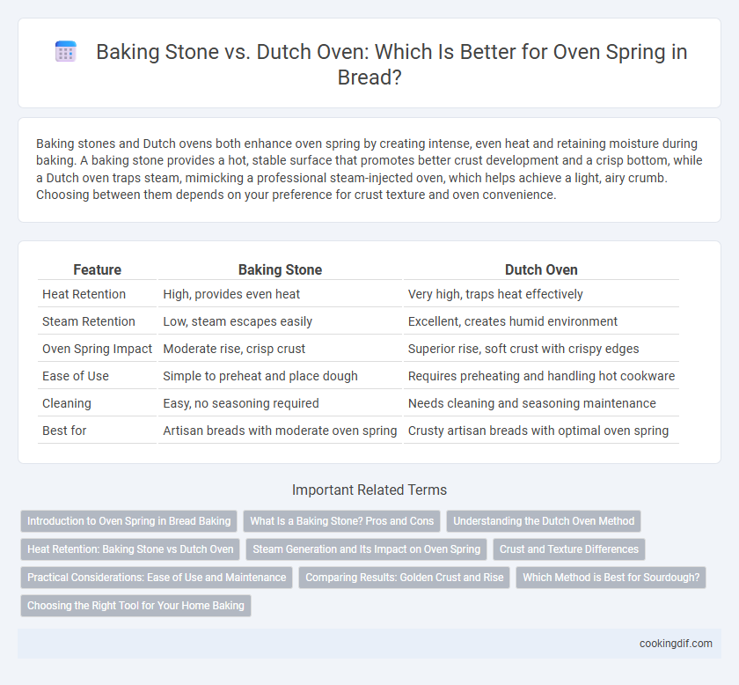Viewport: 739px width, 685px height.
Task: Open 'Choosing the Right Tool for Your Home Baking'
Action: (x=135, y=606)
